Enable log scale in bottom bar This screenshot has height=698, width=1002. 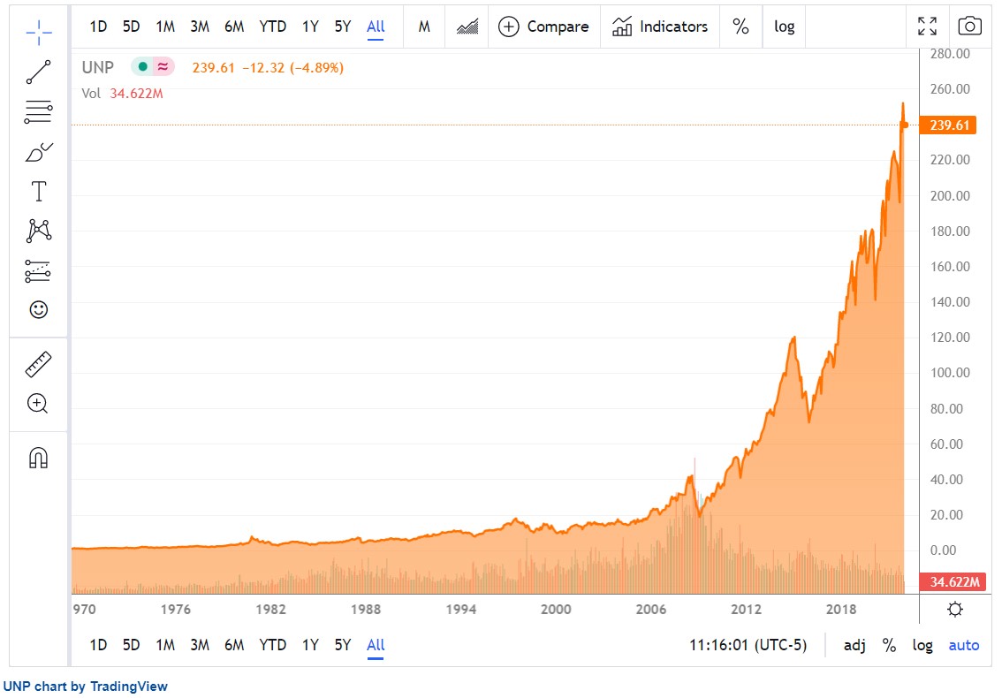(922, 645)
